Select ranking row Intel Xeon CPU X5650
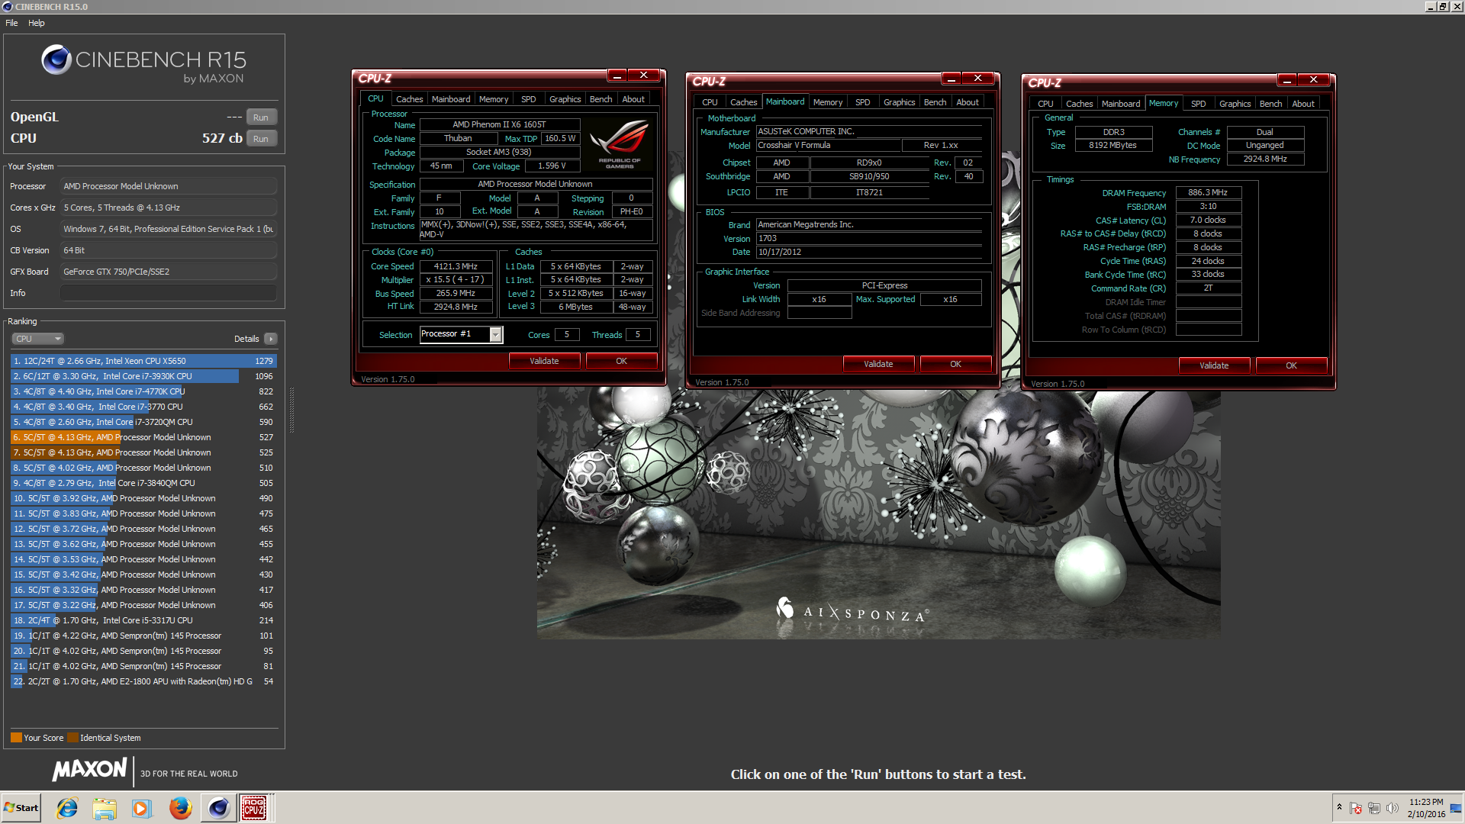This screenshot has height=824, width=1465. [143, 361]
